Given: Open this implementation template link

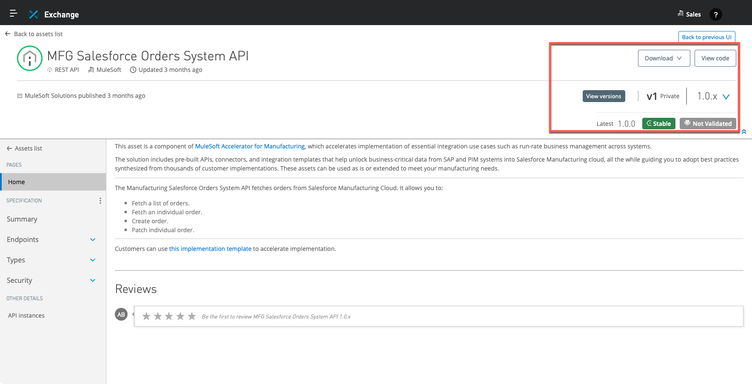Looking at the screenshot, I should 210,249.
